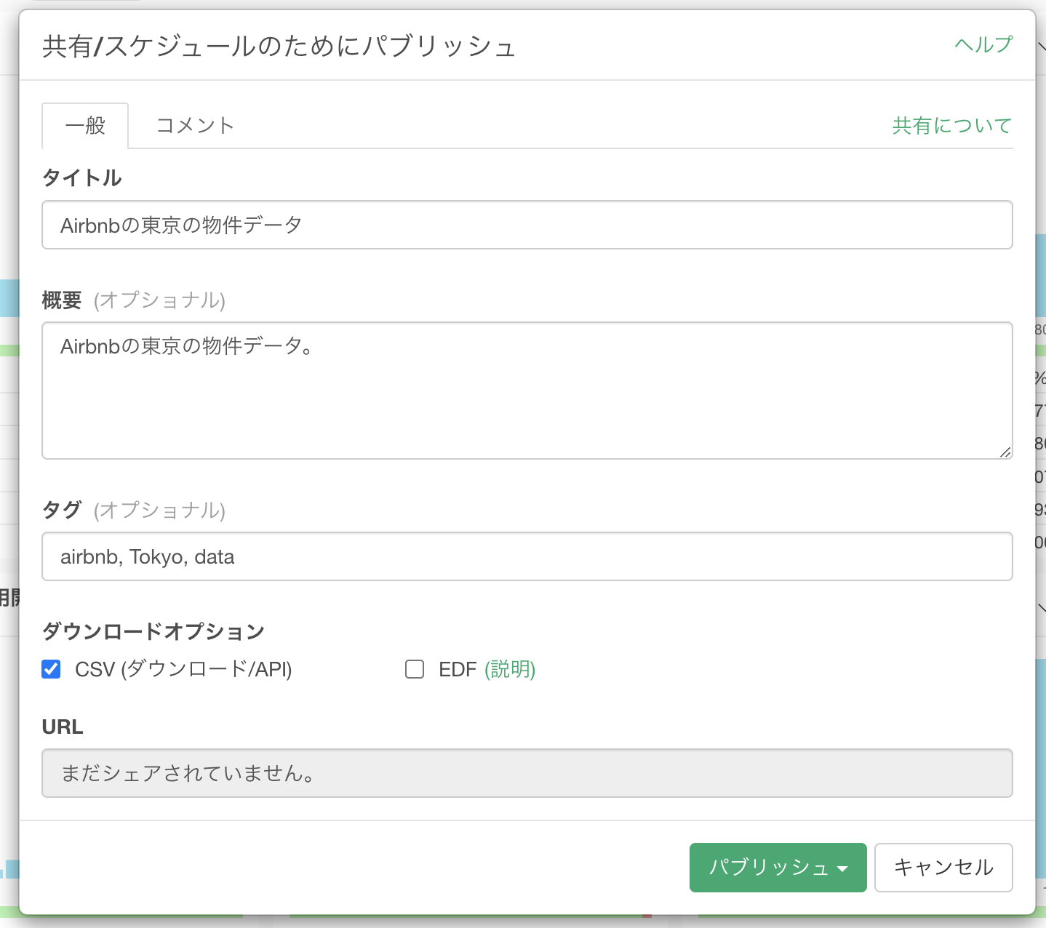This screenshot has width=1046, height=928.
Task: Open the パブリッシュ dropdown caret
Action: [843, 868]
